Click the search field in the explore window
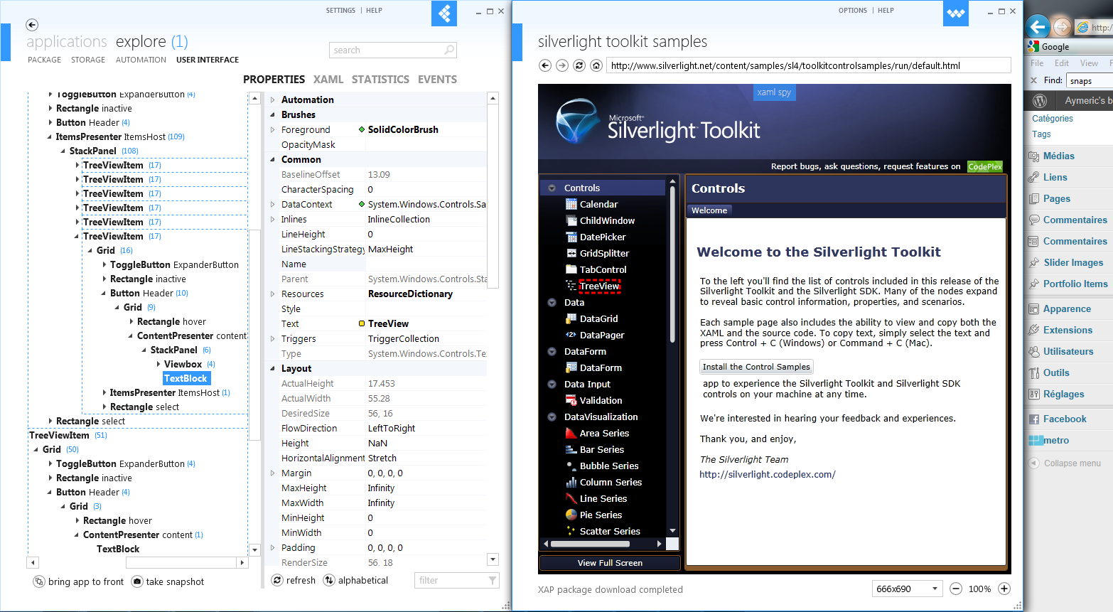This screenshot has width=1113, height=612. (x=393, y=50)
